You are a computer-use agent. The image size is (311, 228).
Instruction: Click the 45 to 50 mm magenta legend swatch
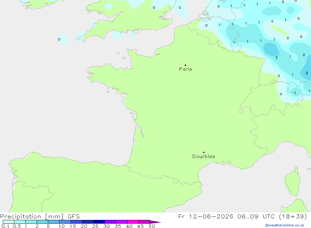coord(144,222)
